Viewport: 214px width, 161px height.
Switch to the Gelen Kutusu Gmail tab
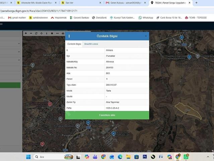point(126,3)
